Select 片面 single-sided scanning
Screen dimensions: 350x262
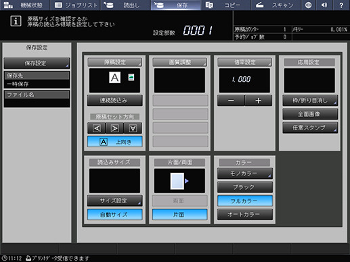point(179,215)
